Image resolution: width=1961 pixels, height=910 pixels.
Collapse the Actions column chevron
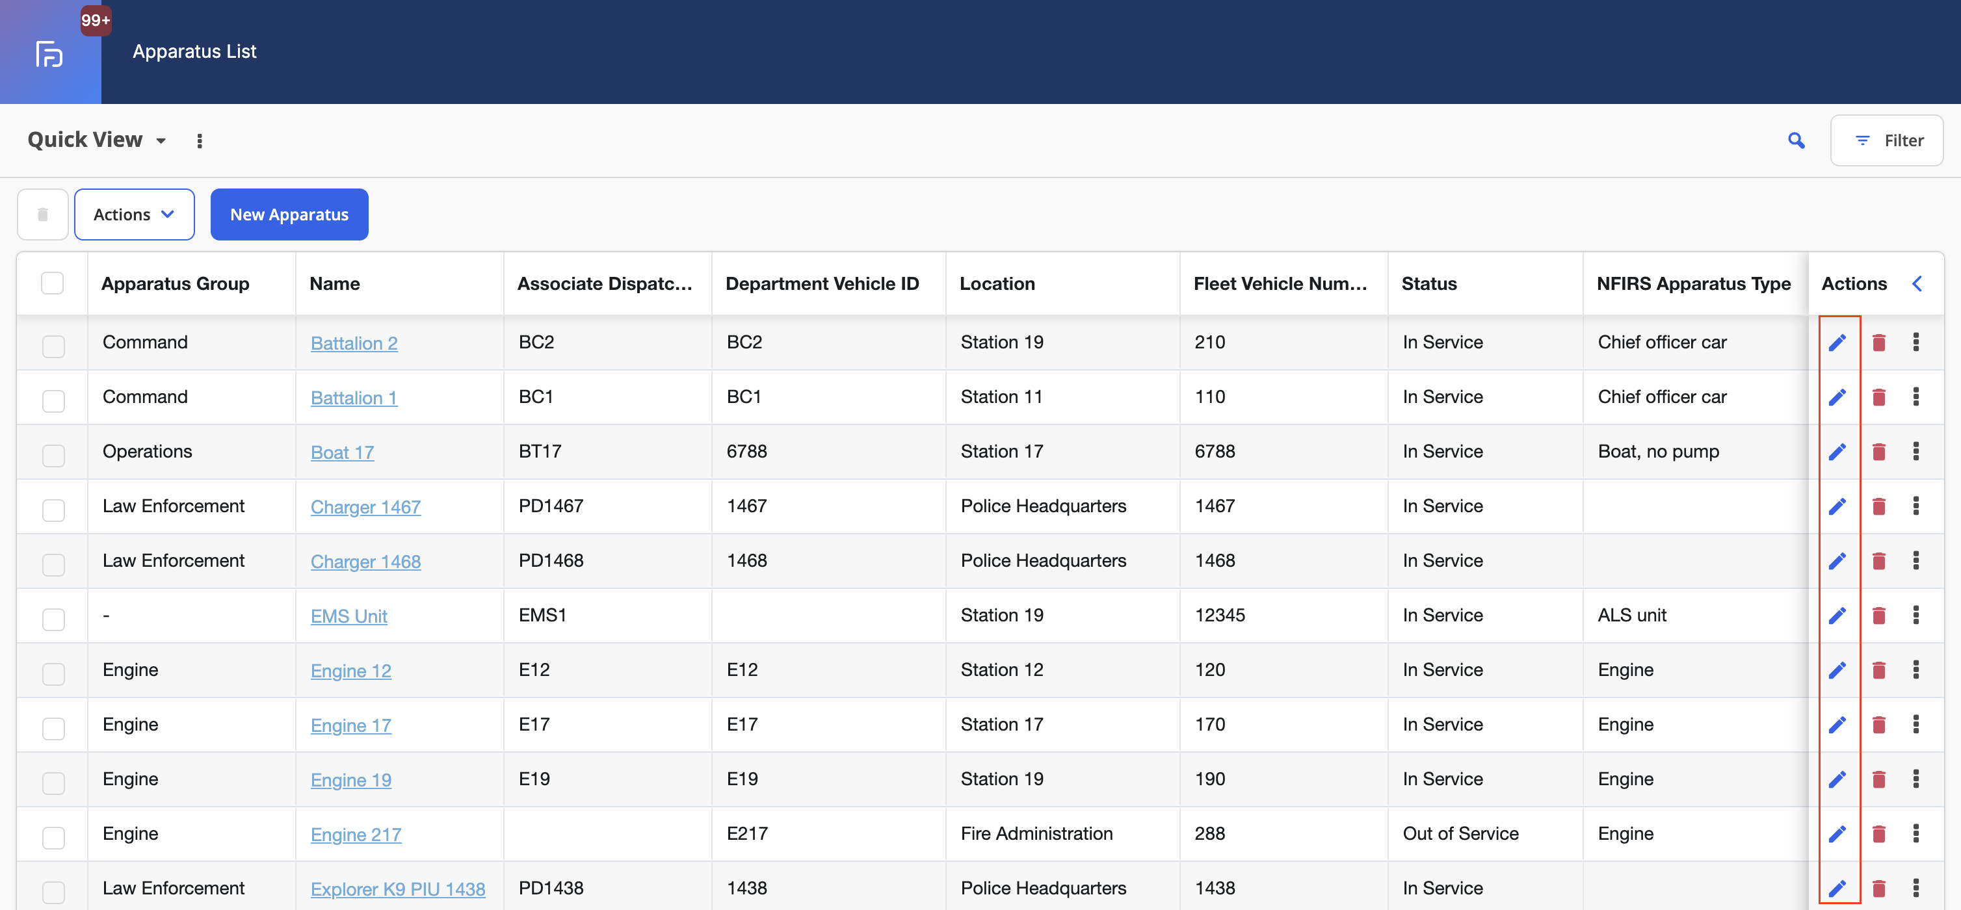[1917, 284]
